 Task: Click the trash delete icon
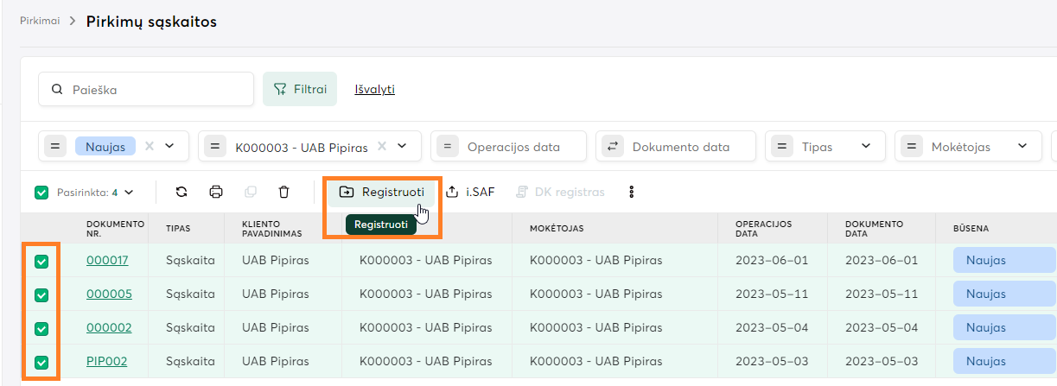(x=283, y=192)
